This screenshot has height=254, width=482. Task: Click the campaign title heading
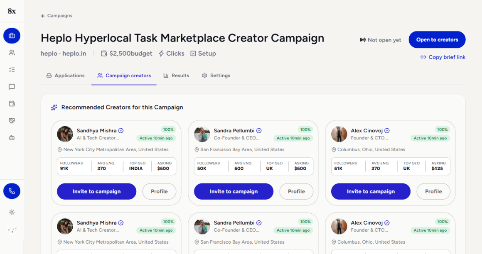[x=182, y=38]
